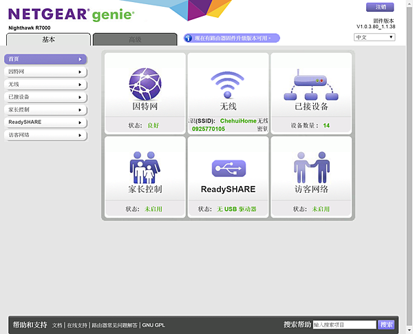Focus the 输入搜索项目 search help field
Screen dimensions: 413x334
point(345,325)
